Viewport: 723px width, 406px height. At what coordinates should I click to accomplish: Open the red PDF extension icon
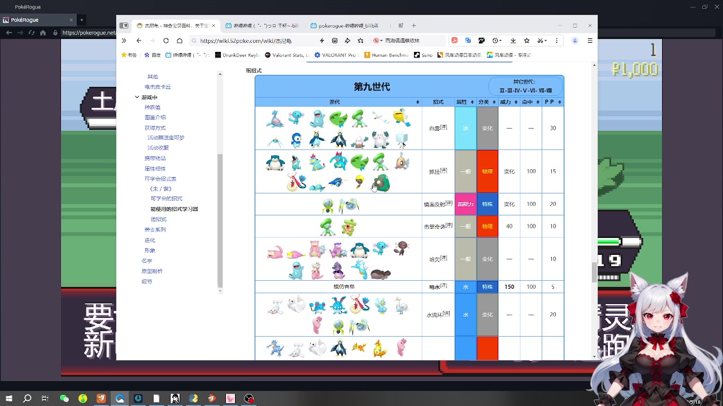click(454, 41)
